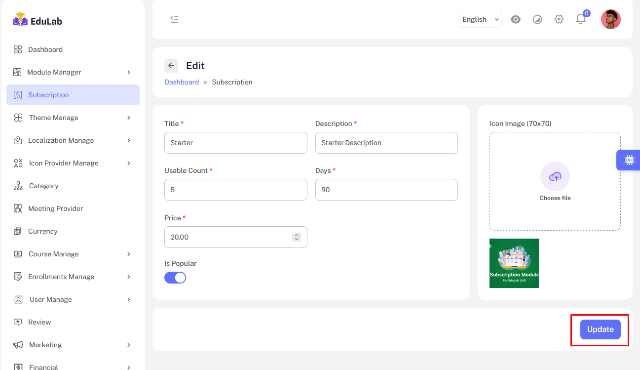Viewport: 640px width, 370px height.
Task: Click the site preview eye icon
Action: click(516, 19)
